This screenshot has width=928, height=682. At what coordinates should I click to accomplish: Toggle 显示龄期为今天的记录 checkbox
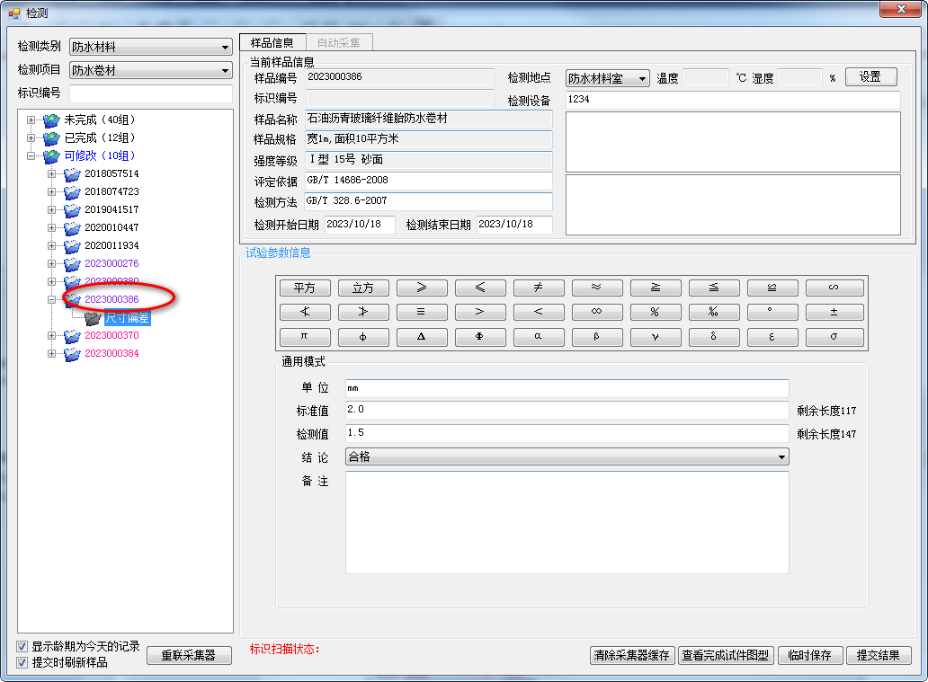pyautogui.click(x=22, y=646)
